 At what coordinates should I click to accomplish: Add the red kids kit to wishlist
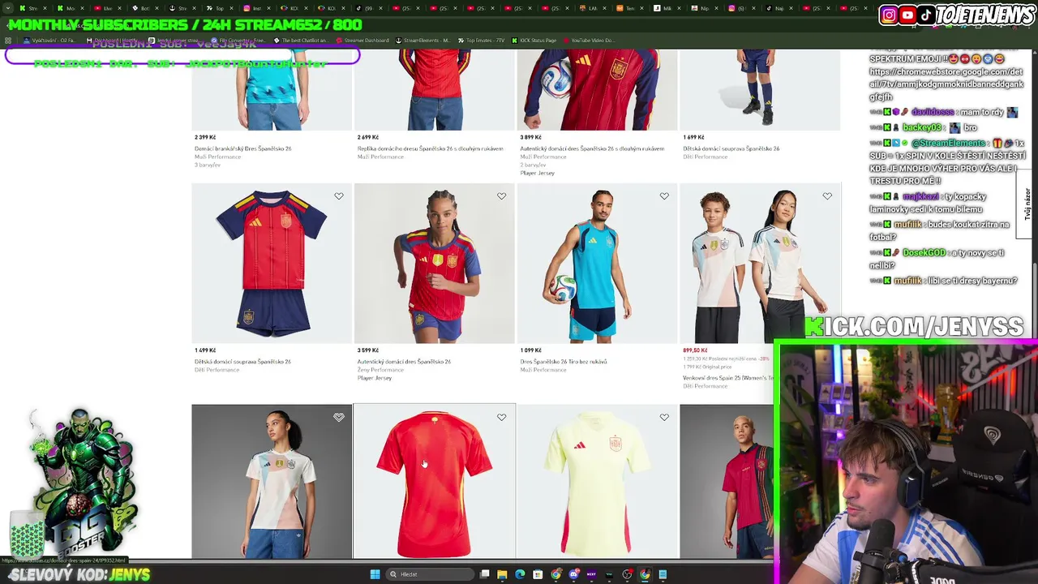[x=339, y=195]
